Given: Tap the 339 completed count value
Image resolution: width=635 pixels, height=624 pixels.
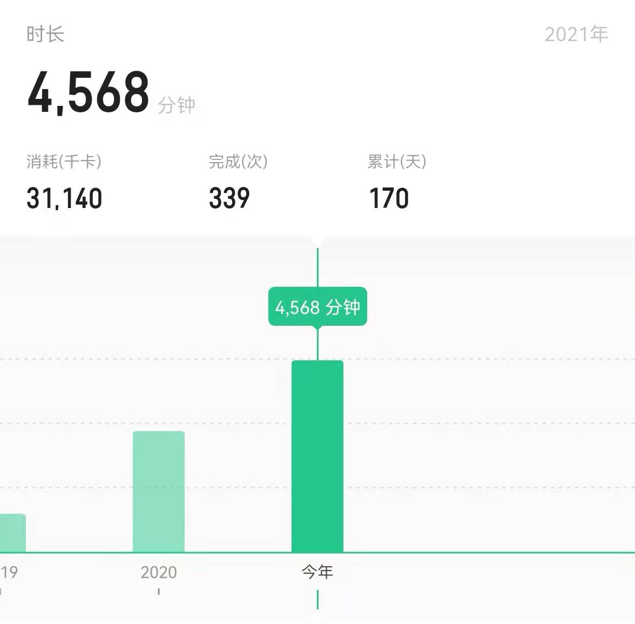Looking at the screenshot, I should coord(229,198).
